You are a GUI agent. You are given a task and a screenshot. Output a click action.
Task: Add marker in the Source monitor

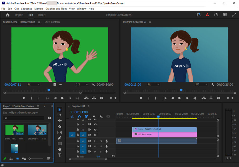[x=24, y=98]
